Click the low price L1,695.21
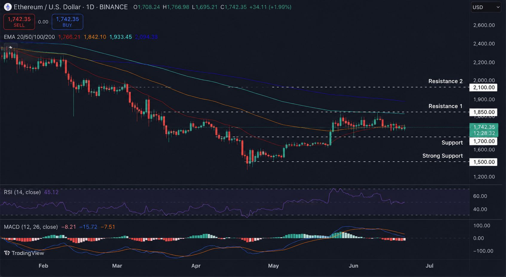The image size is (506, 277). (205, 7)
